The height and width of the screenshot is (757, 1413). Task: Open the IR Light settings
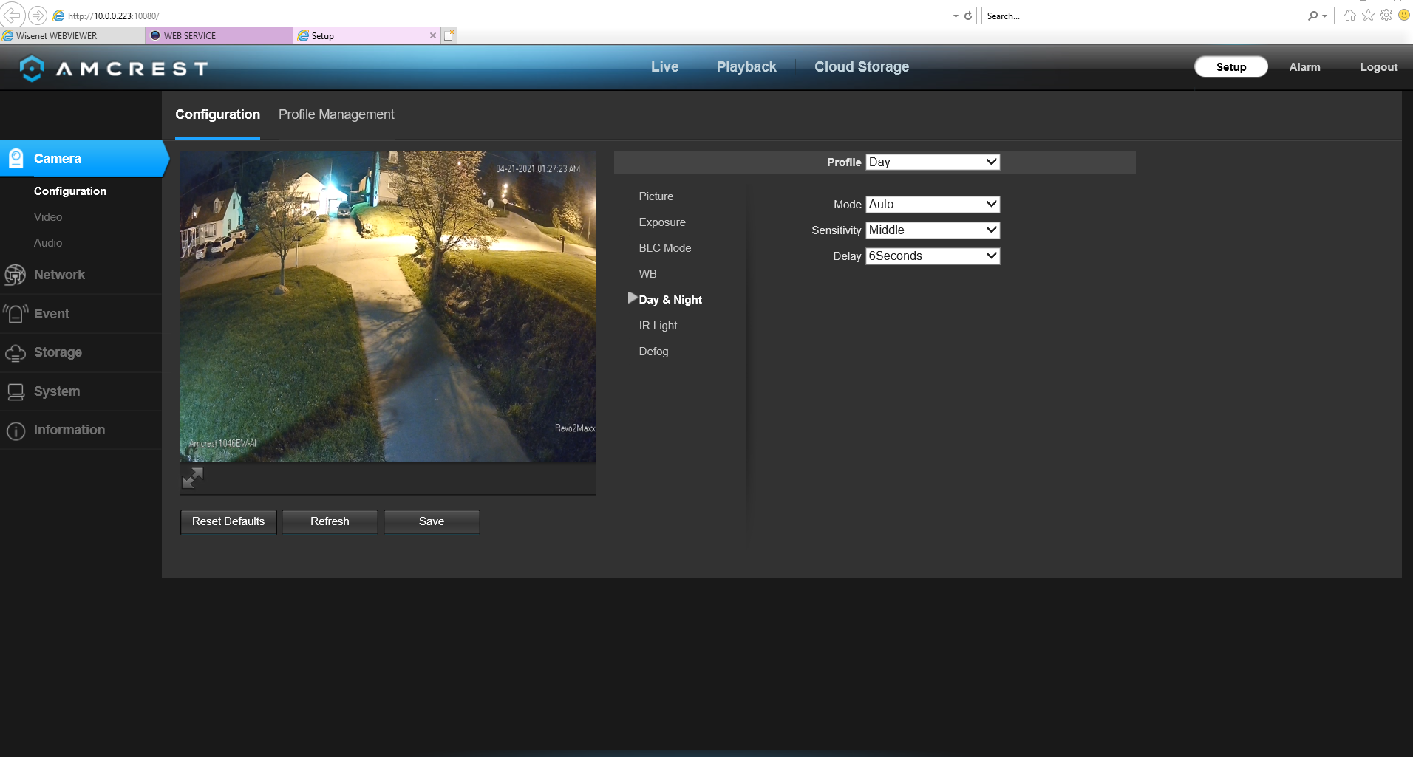[658, 326]
